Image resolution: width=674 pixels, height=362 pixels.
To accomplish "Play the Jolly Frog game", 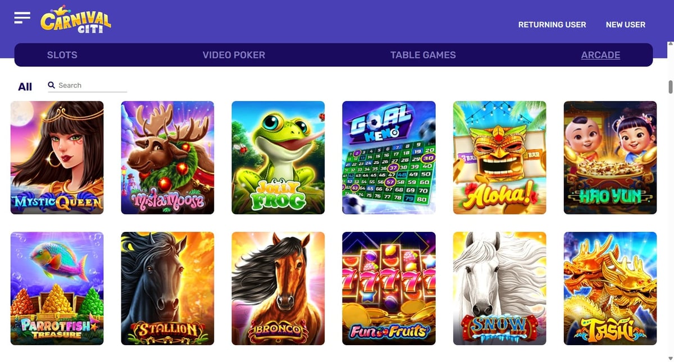I will click(x=278, y=158).
